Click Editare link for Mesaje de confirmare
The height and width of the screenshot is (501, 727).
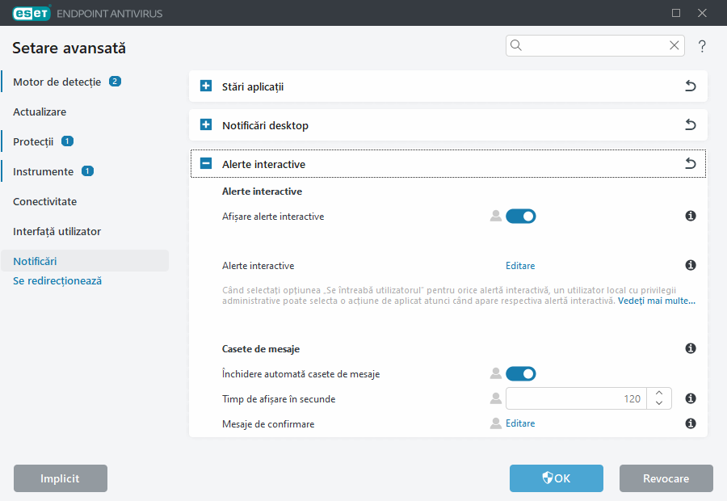(x=519, y=423)
